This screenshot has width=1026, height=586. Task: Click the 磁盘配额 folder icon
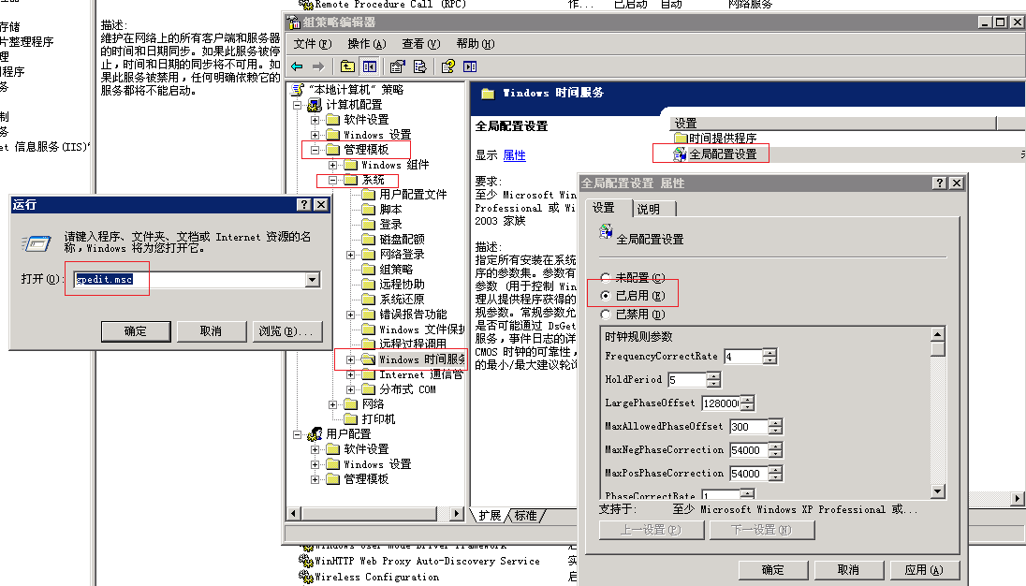(x=369, y=240)
